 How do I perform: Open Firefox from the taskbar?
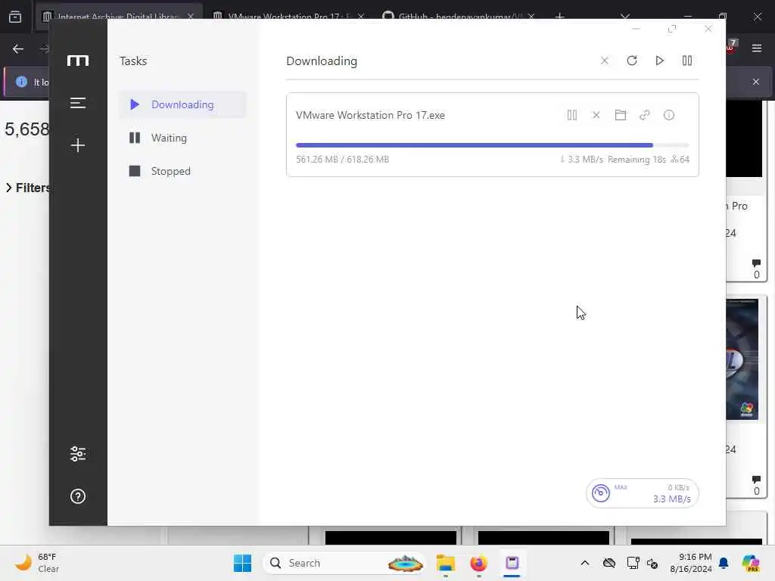pos(478,563)
